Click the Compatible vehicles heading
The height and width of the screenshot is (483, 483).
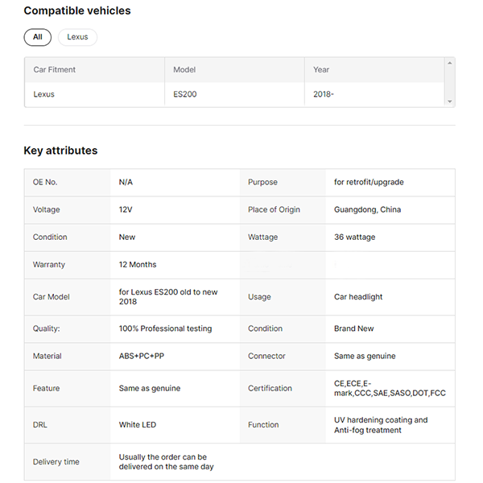77,11
